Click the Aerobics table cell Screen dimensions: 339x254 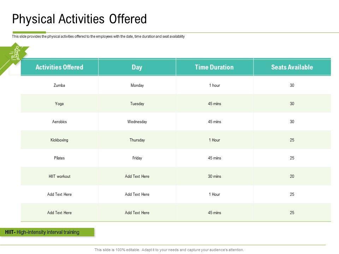[59, 122]
